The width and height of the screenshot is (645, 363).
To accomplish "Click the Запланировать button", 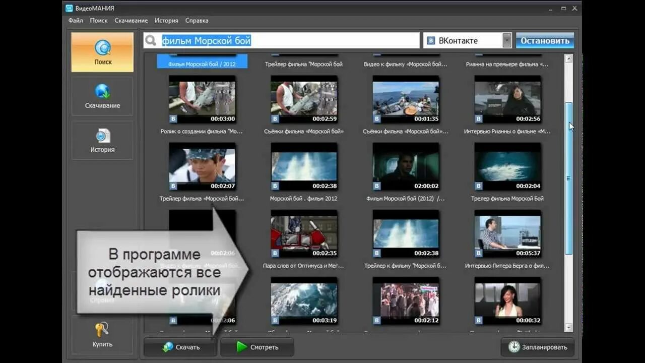I will click(x=537, y=347).
